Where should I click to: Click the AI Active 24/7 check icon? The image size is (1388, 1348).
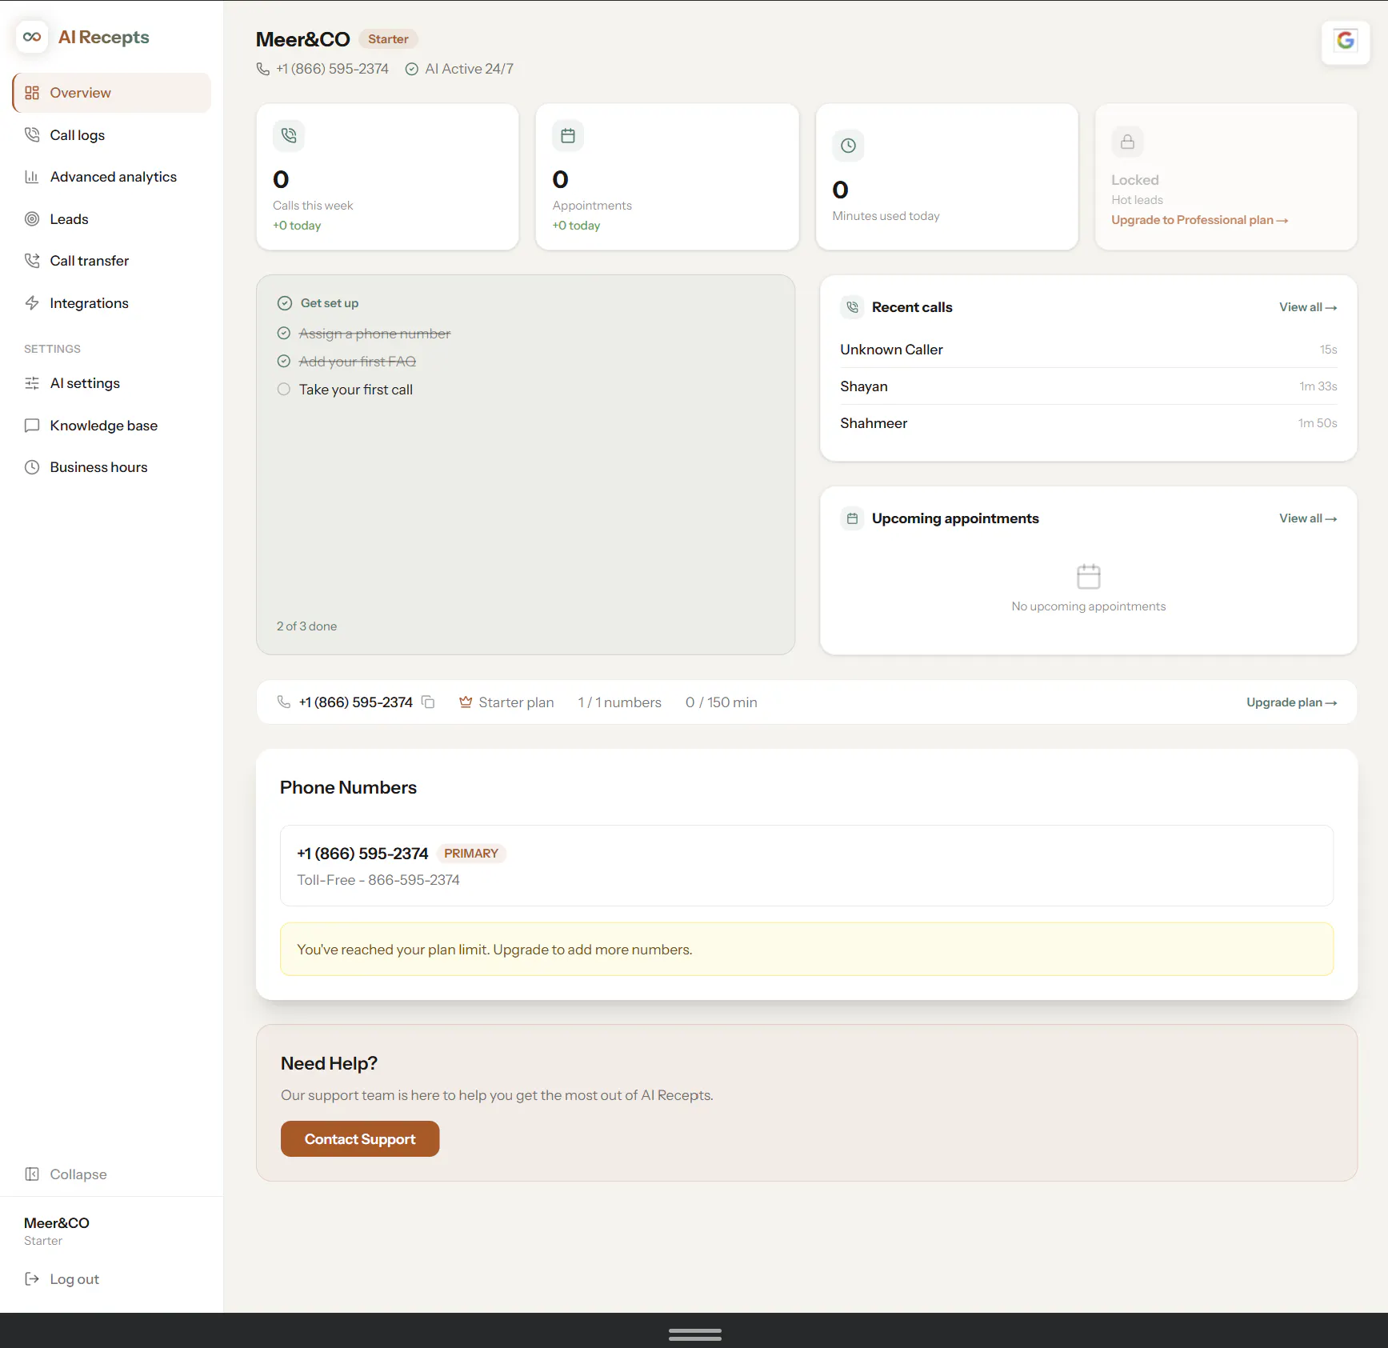[x=412, y=69]
